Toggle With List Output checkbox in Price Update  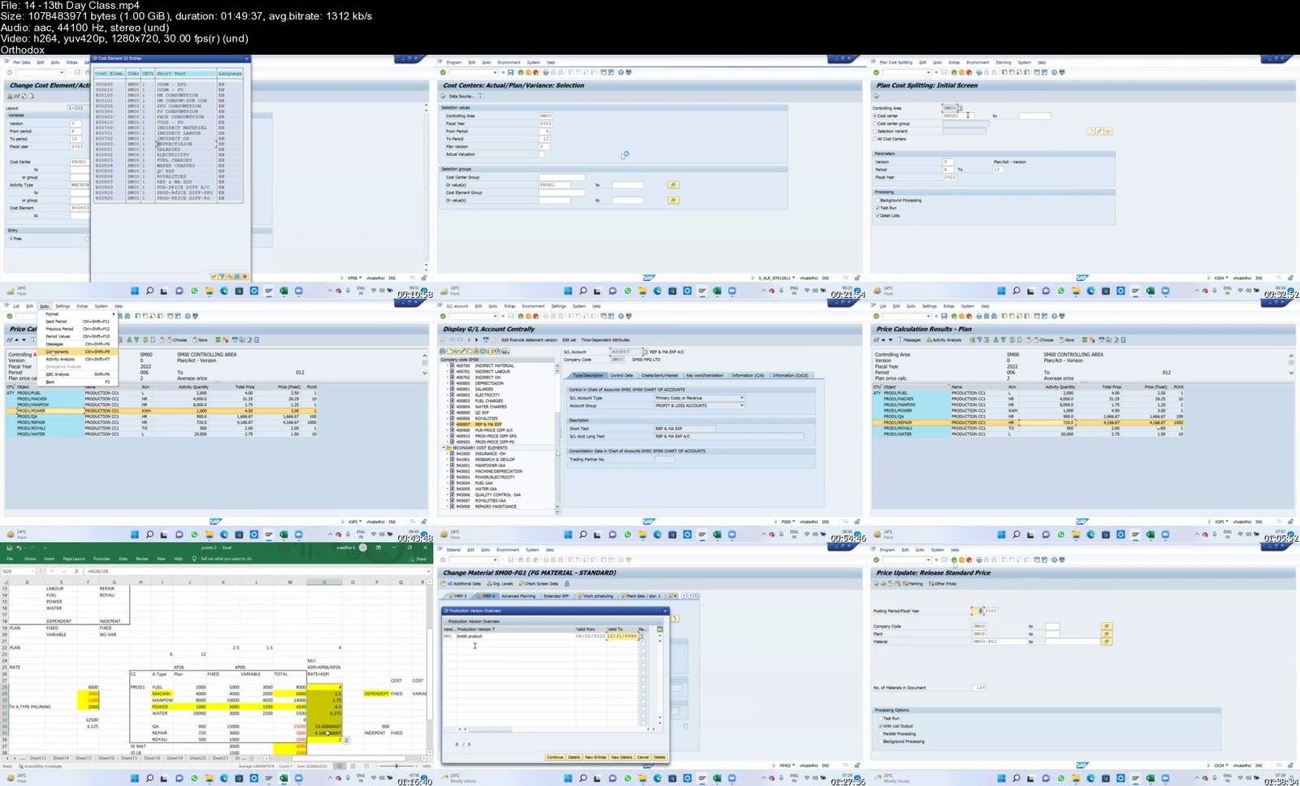[880, 726]
